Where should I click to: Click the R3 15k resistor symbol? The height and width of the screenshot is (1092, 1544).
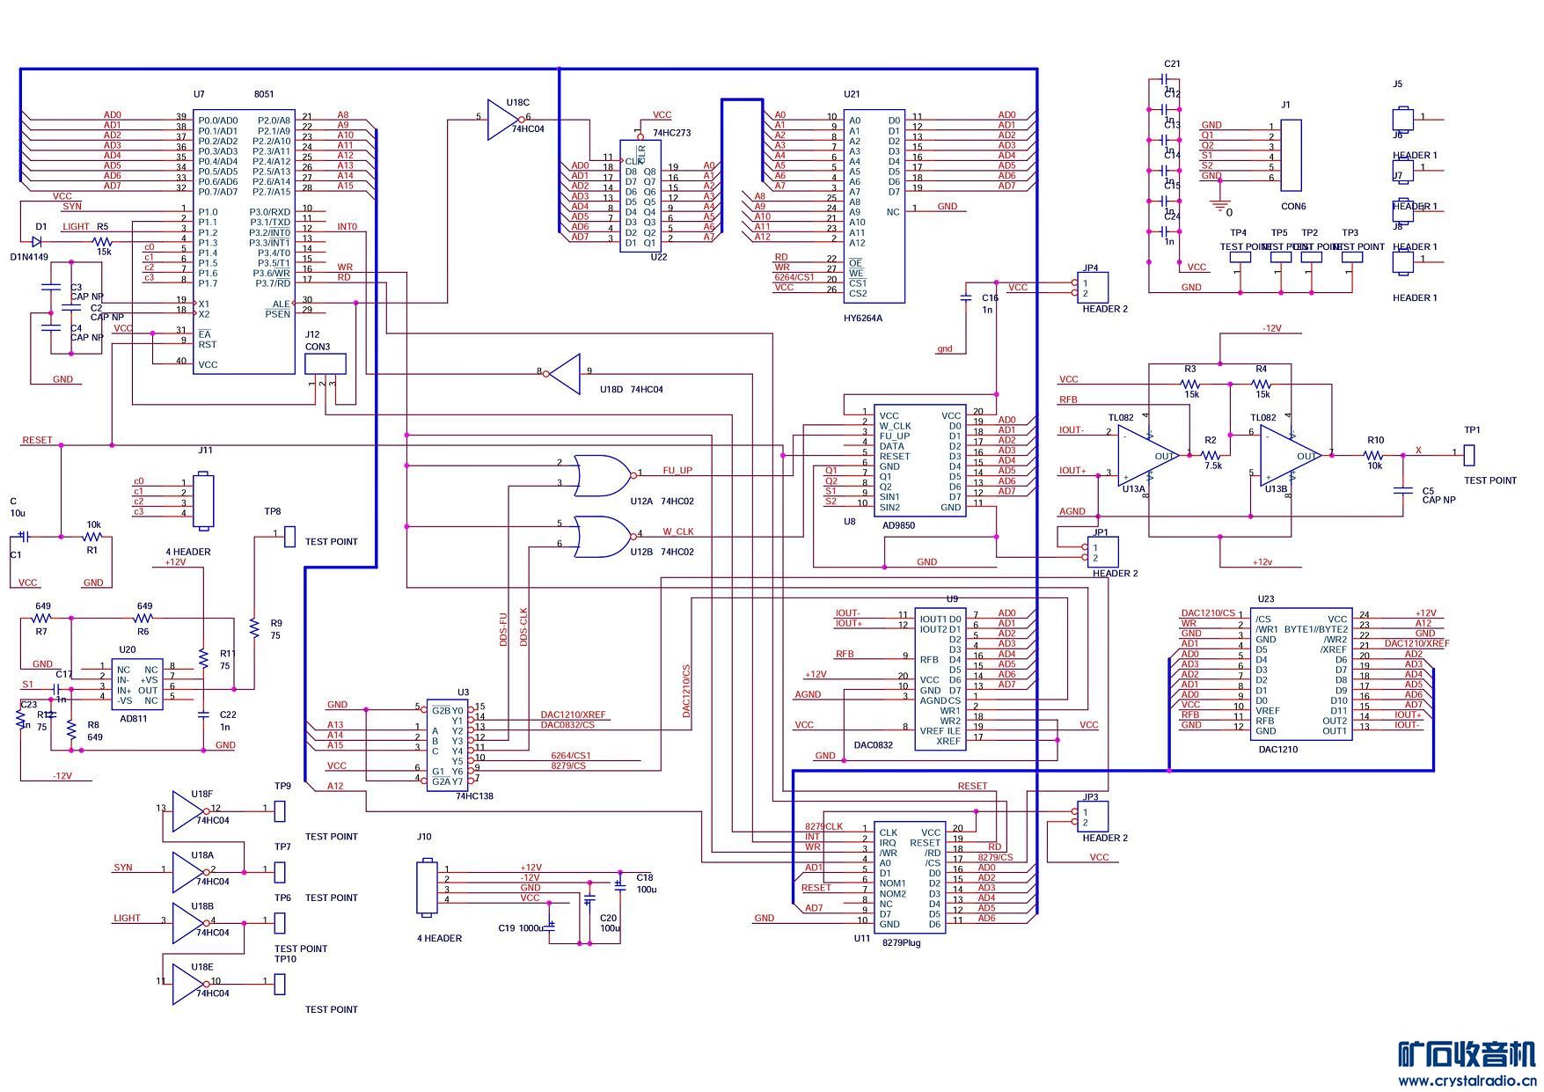[1190, 384]
